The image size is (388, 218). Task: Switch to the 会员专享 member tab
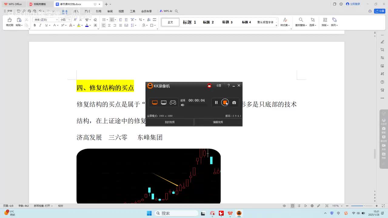146,11
